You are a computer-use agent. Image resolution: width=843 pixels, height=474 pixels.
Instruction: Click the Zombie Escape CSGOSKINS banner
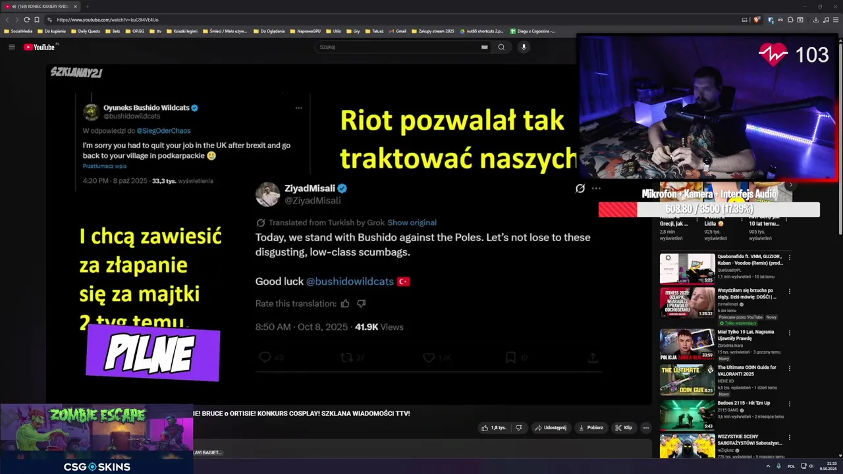(97, 439)
